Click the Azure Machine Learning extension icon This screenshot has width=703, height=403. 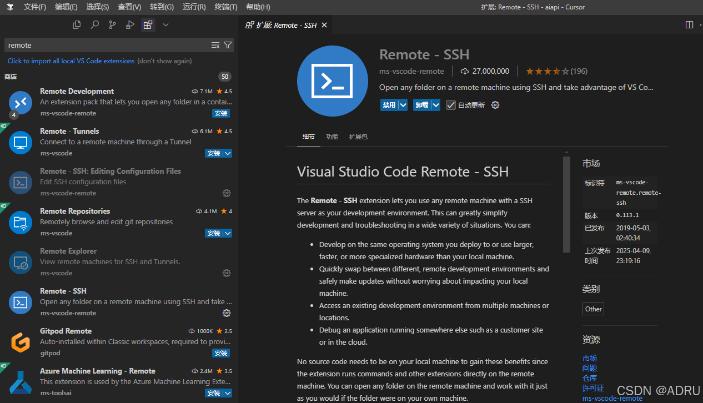point(21,382)
